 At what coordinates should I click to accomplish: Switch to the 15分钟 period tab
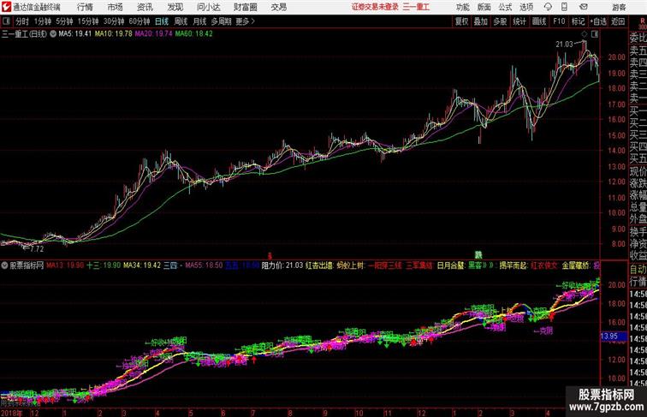(x=88, y=21)
